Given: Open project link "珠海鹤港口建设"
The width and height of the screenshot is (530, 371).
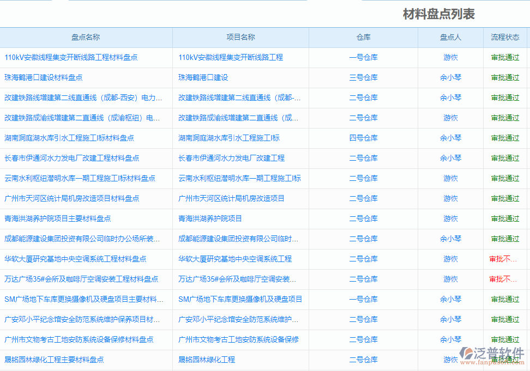Looking at the screenshot, I should (x=214, y=77).
